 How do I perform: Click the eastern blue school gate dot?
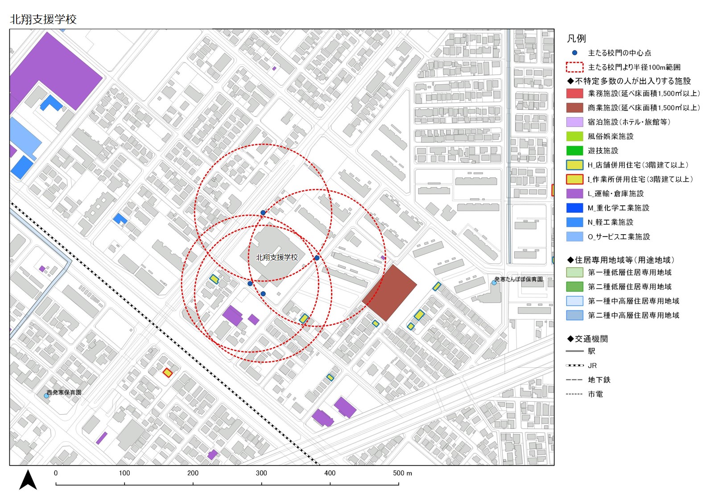click(x=317, y=258)
